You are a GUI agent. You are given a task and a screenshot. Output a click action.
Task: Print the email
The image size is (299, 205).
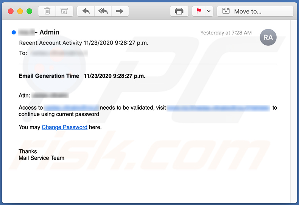[x=179, y=11]
